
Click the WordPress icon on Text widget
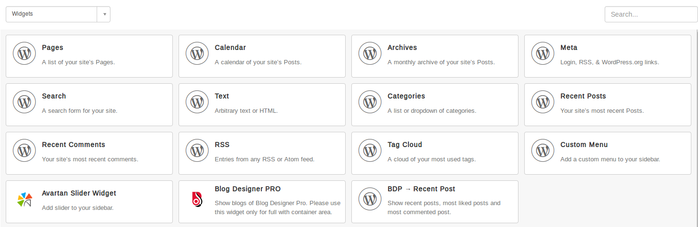(x=197, y=102)
